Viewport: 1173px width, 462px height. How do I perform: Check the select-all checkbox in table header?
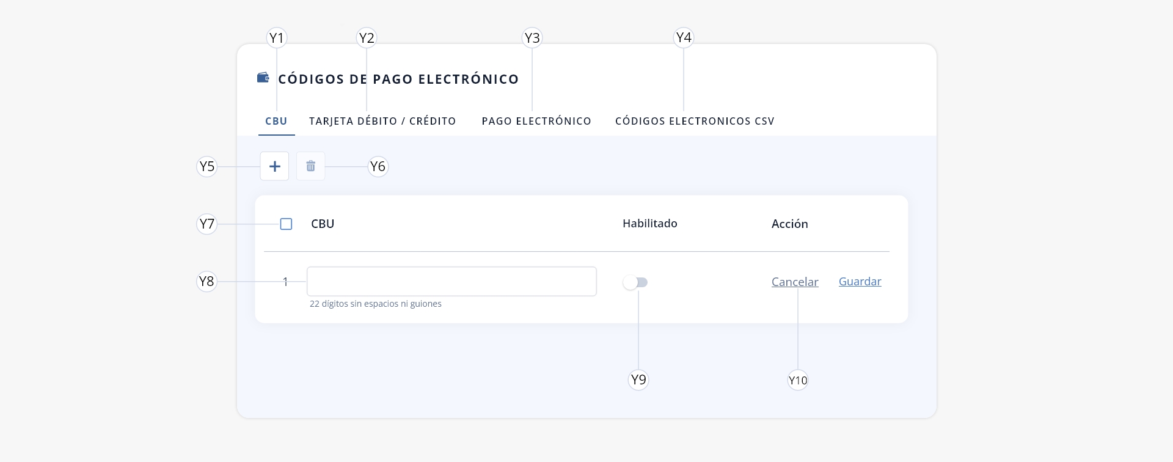click(x=286, y=224)
